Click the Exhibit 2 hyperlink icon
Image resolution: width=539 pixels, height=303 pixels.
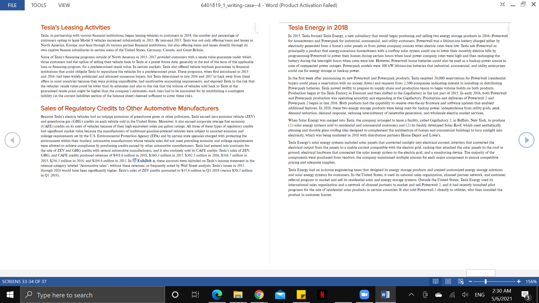click(135, 160)
